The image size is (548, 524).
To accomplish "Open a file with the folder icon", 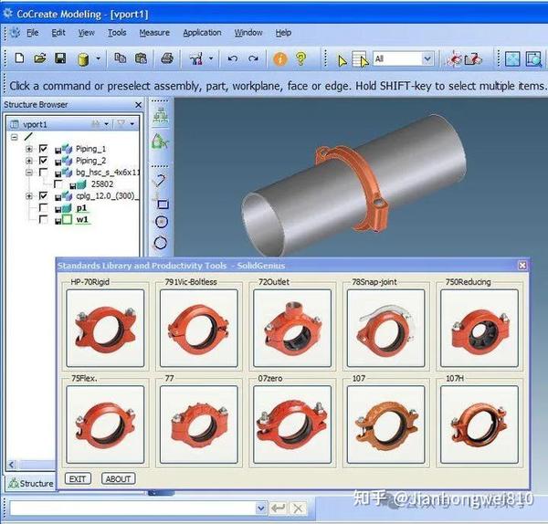I will tap(40, 58).
